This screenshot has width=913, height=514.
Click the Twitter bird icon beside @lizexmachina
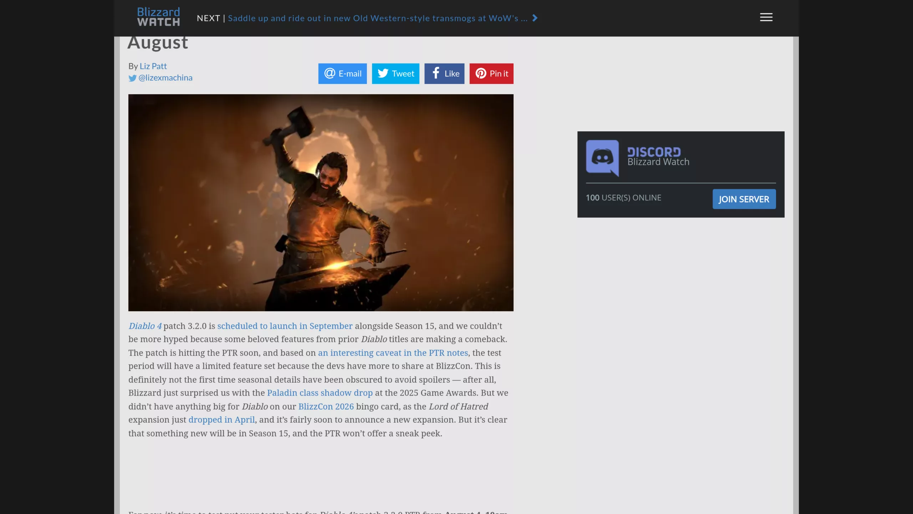point(132,78)
